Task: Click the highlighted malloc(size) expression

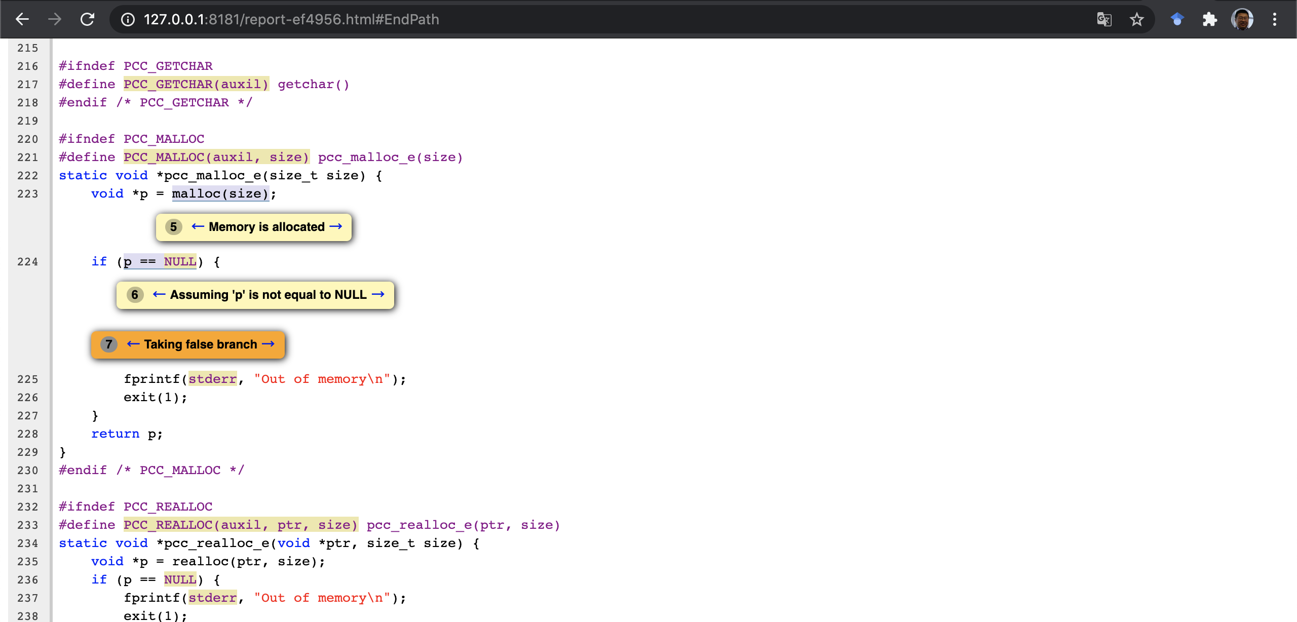Action: tap(220, 193)
